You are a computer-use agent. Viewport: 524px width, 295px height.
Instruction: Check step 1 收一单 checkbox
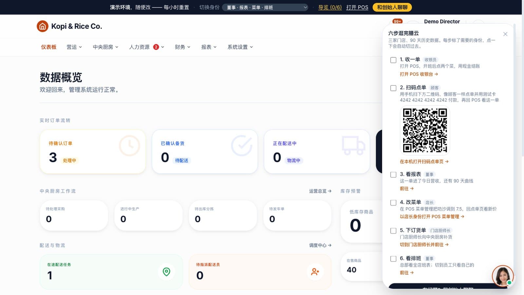click(x=393, y=60)
